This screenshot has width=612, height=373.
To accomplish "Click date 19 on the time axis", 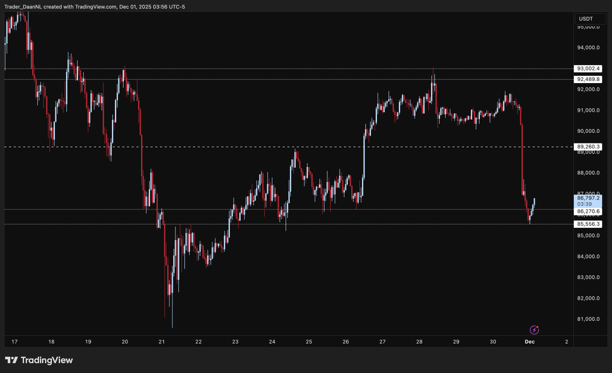I will click(88, 342).
